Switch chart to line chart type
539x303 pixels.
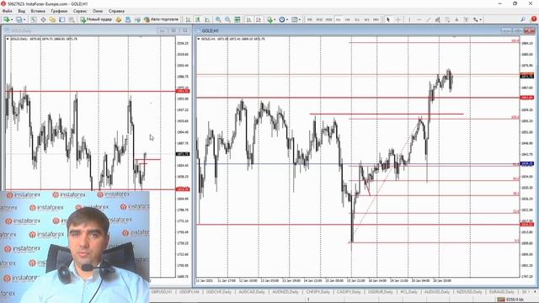[207, 19]
